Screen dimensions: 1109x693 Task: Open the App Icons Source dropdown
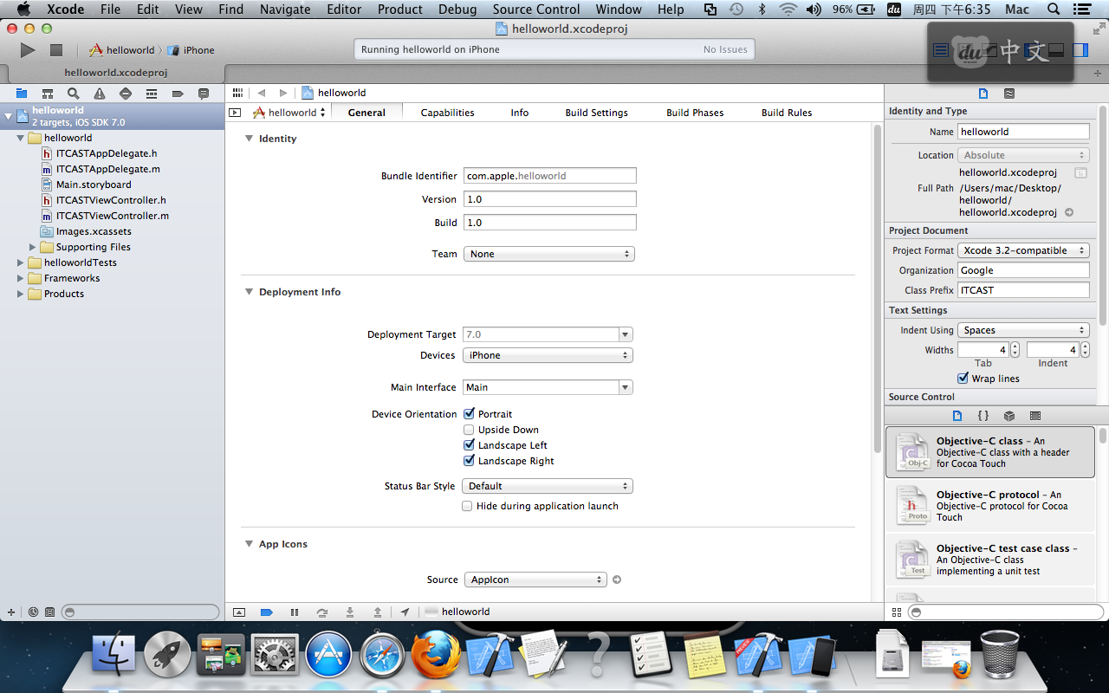pyautogui.click(x=535, y=580)
